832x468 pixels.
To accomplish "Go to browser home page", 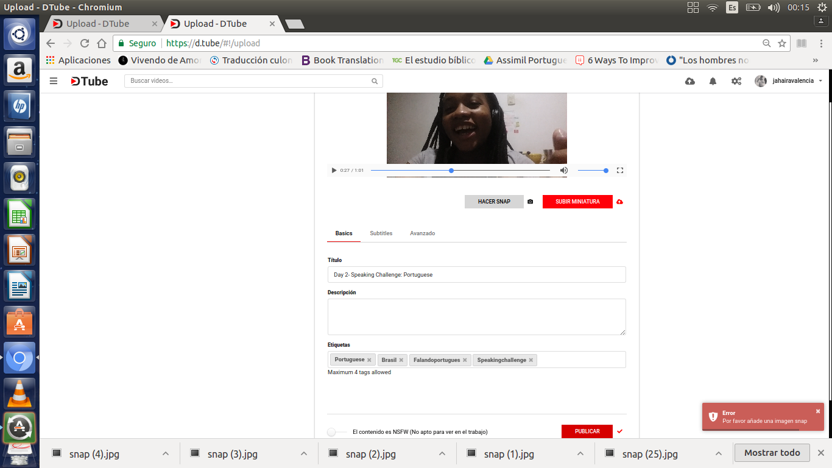I will coord(102,43).
